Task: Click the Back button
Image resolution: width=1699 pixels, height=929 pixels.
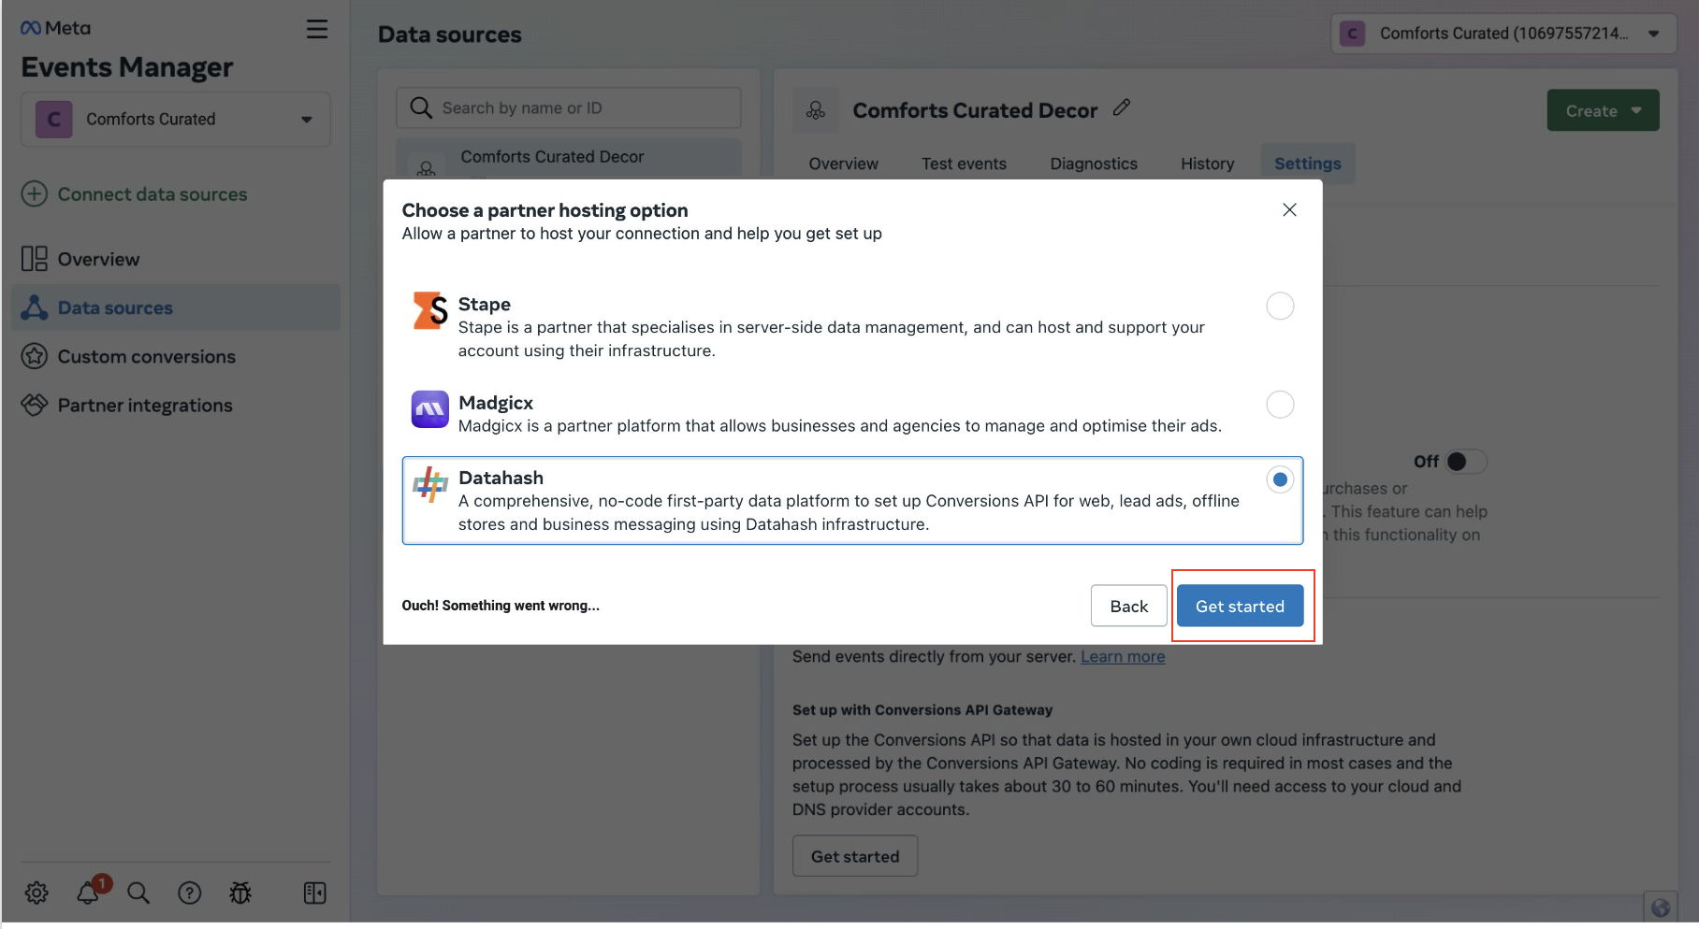Action: pos(1128,606)
